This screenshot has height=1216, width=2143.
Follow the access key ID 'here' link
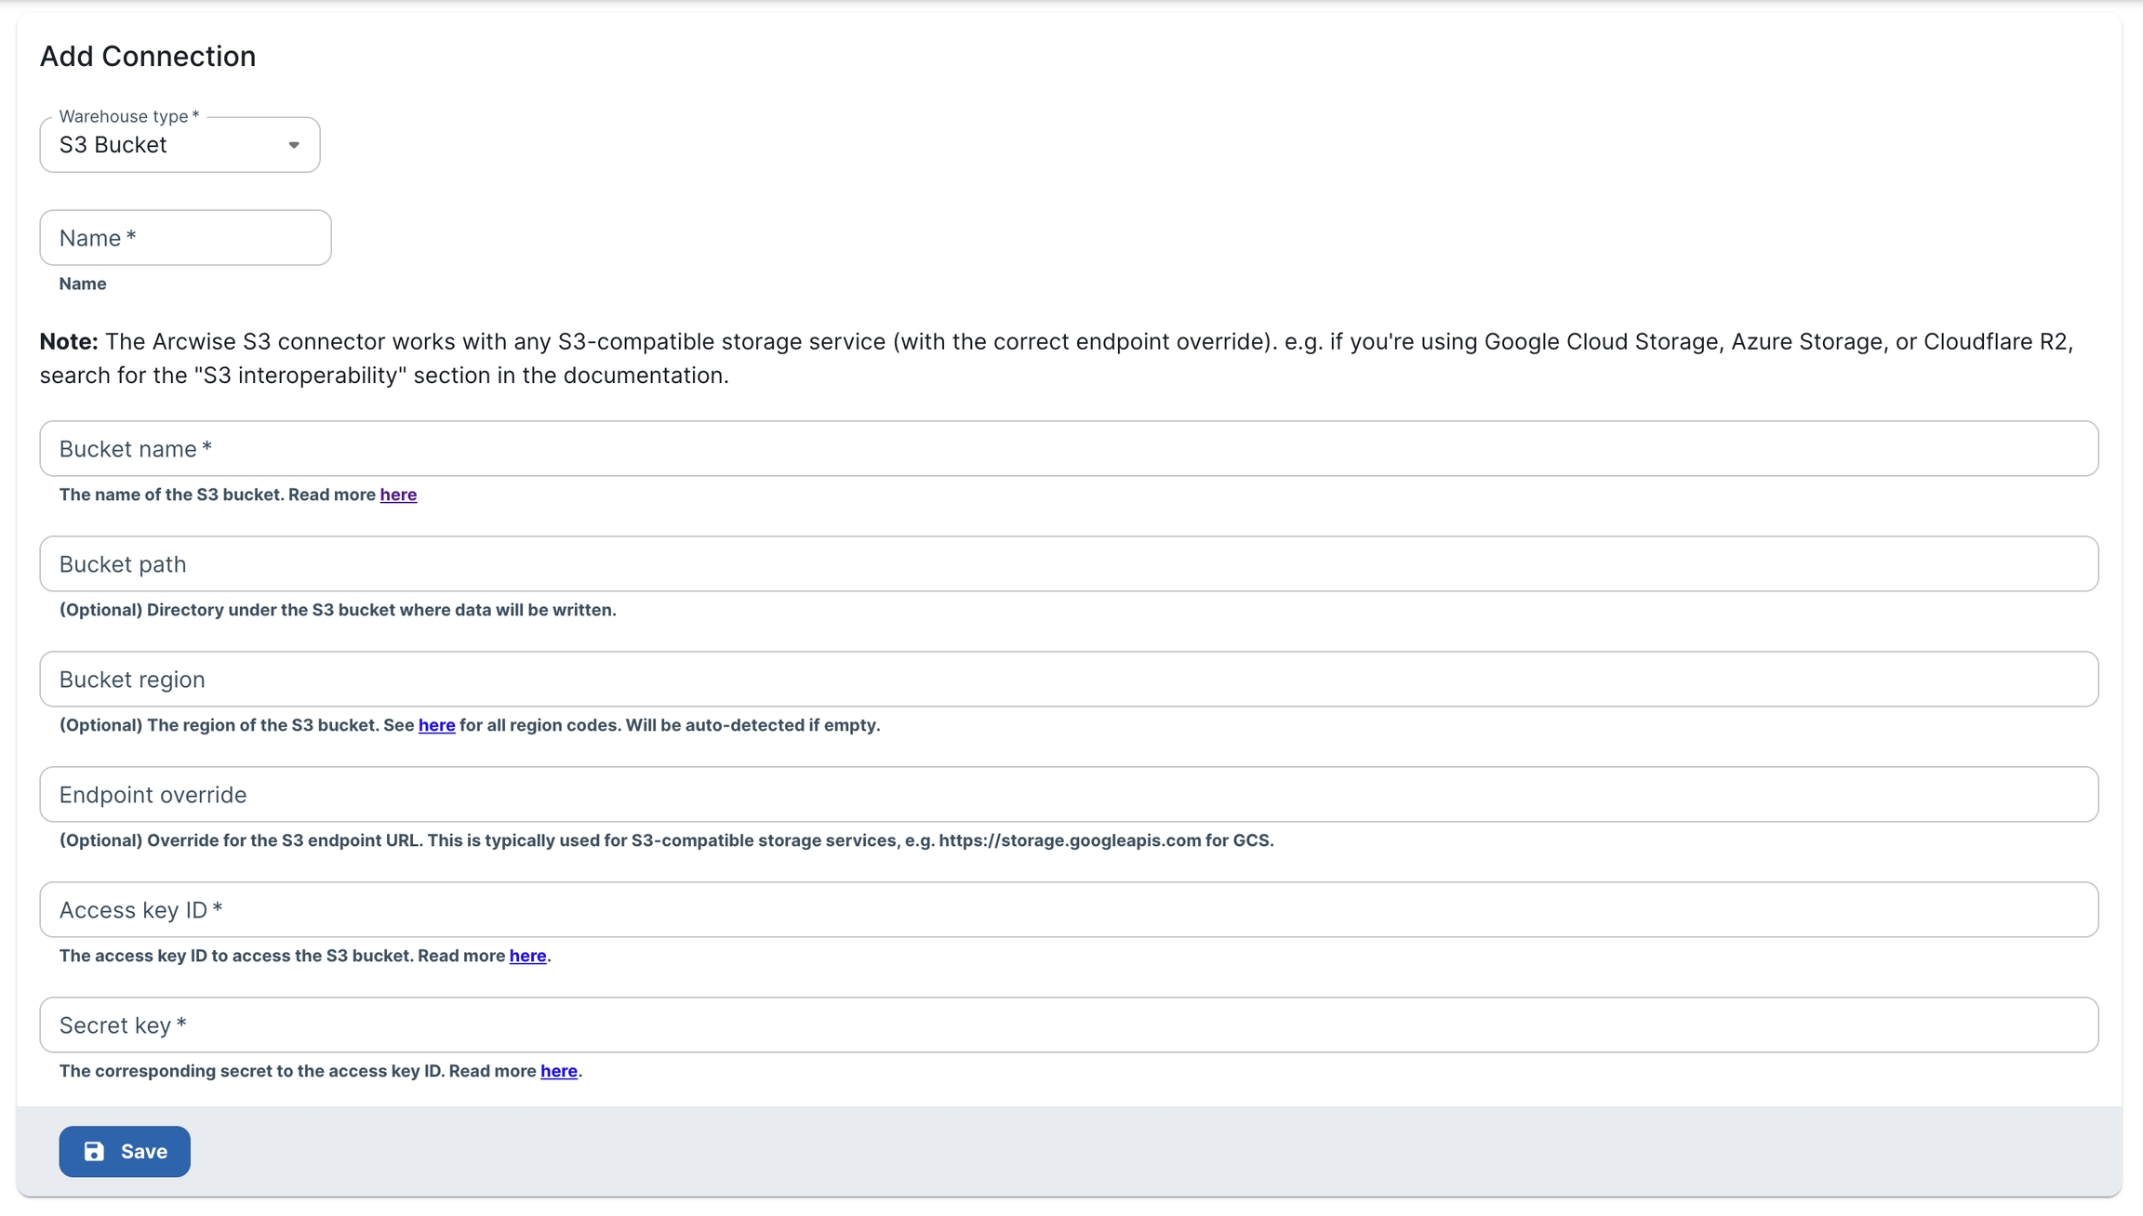coord(527,956)
